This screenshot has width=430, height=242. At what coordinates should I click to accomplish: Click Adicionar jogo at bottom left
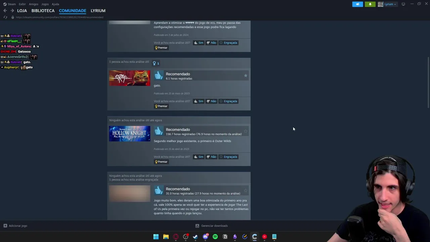(x=15, y=226)
